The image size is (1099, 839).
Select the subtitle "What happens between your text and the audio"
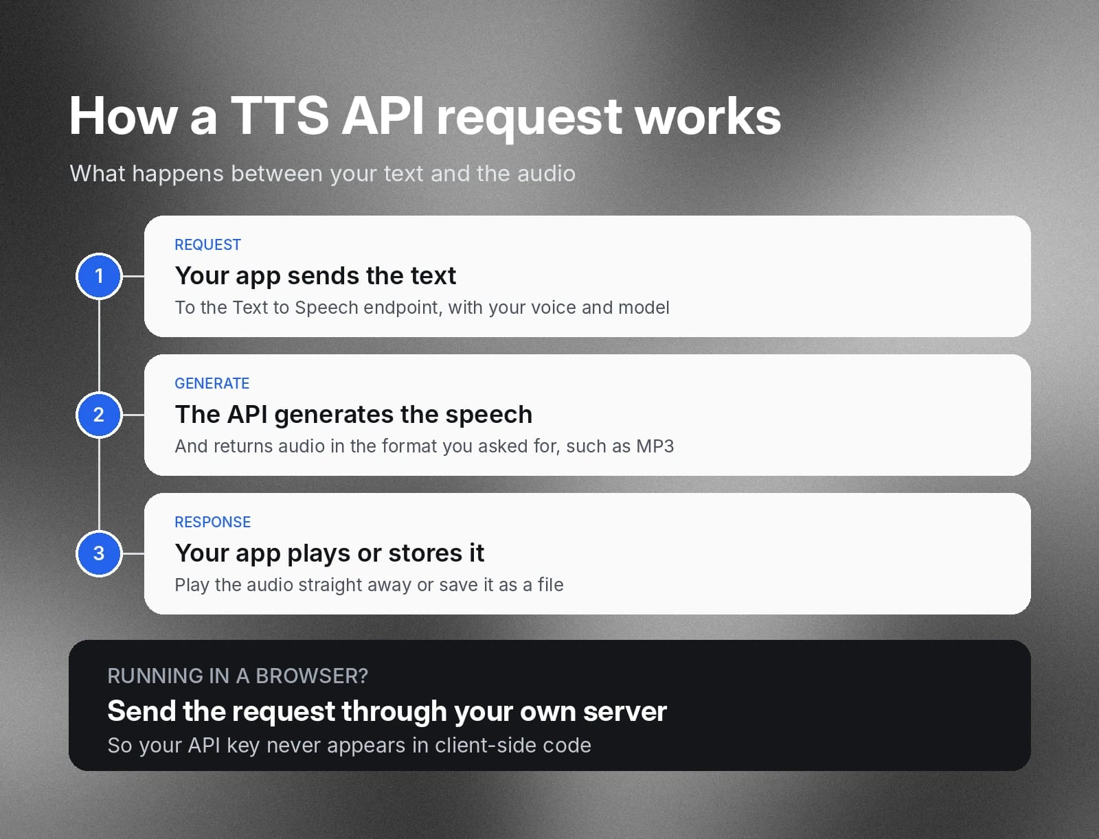(323, 174)
